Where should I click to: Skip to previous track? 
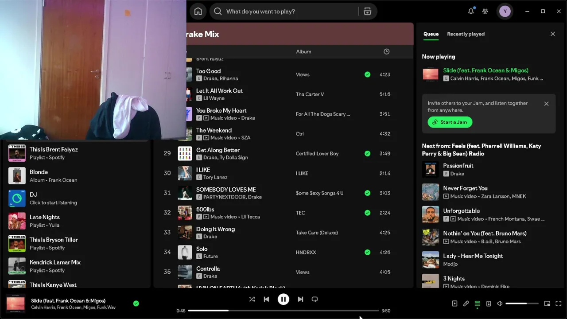pos(266,299)
